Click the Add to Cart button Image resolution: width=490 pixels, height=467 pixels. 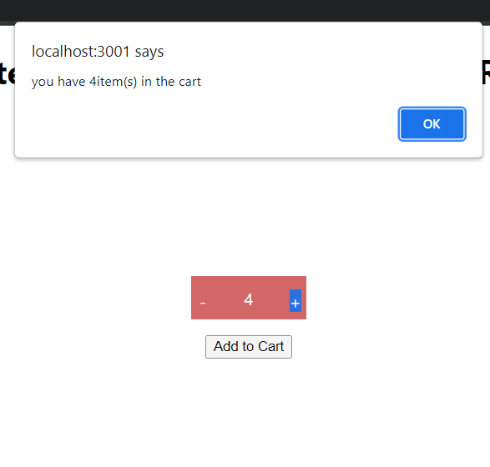(x=249, y=347)
